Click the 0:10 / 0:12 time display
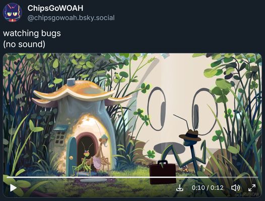 pyautogui.click(x=208, y=187)
